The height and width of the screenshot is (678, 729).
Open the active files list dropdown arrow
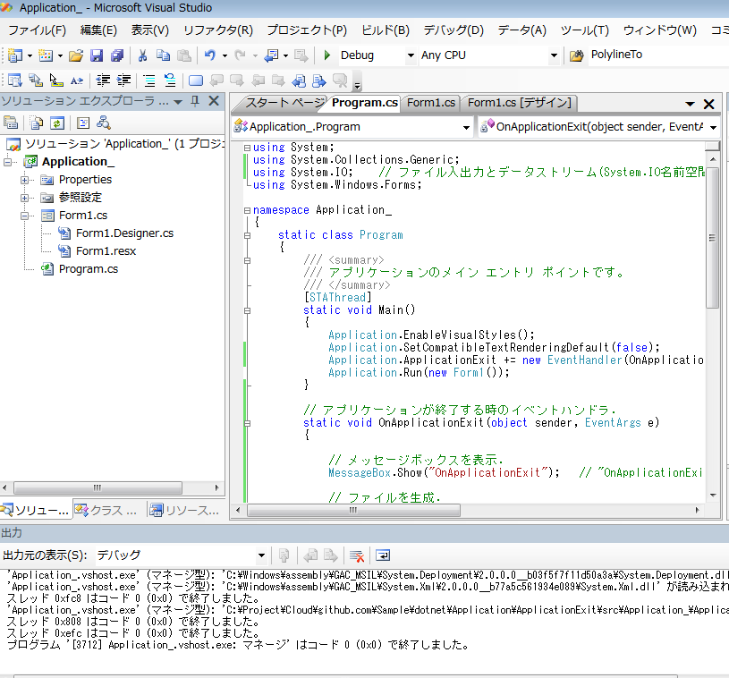(x=690, y=104)
